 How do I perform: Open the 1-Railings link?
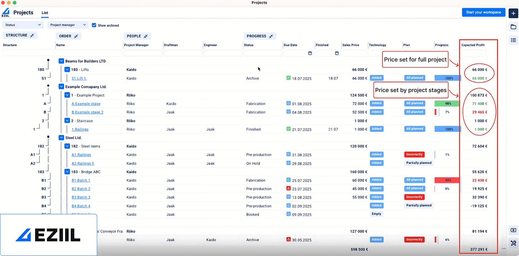point(80,129)
